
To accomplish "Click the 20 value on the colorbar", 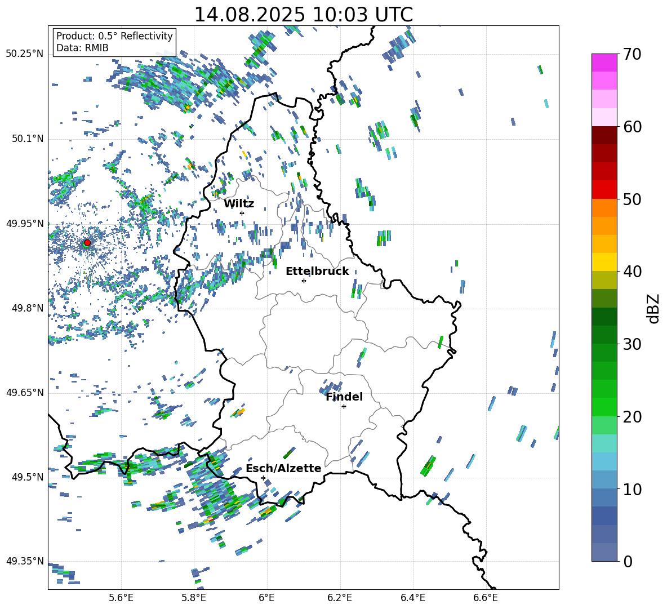I will coord(632,417).
